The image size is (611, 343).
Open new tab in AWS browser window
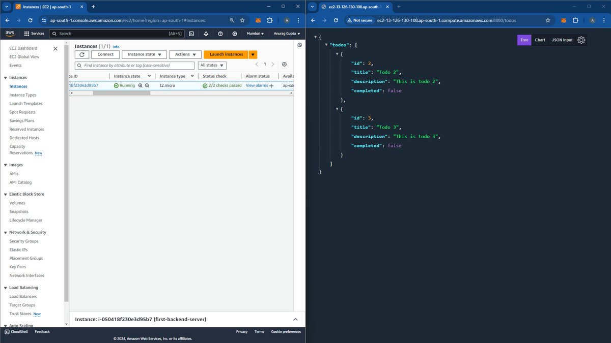point(93,7)
